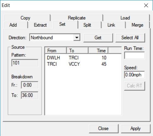Close the Edit dialog window
The width and height of the screenshot is (153, 136).
pyautogui.click(x=146, y=5)
